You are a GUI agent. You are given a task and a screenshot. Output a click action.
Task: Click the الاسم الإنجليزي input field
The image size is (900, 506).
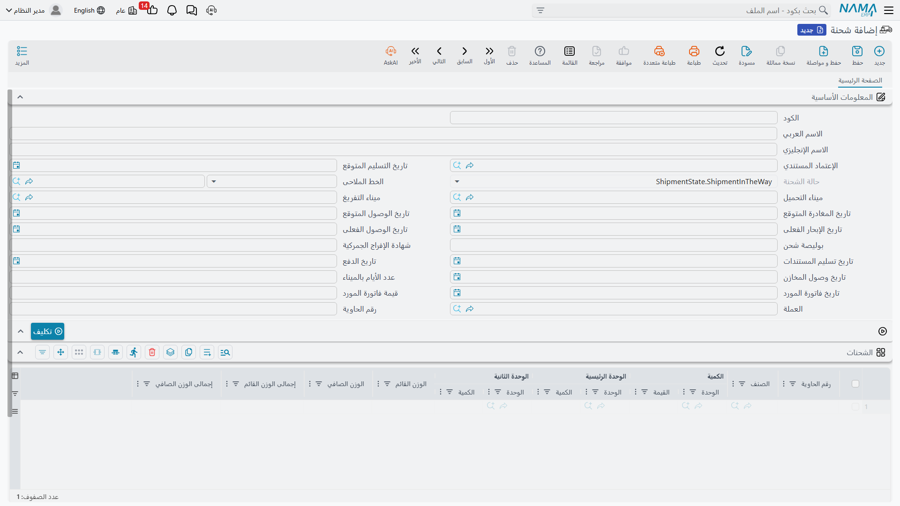click(393, 149)
